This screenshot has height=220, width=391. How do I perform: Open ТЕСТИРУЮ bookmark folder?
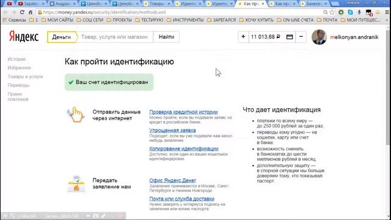click(149, 20)
